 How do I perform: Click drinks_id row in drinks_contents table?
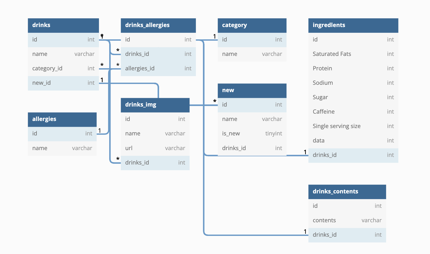click(x=347, y=235)
